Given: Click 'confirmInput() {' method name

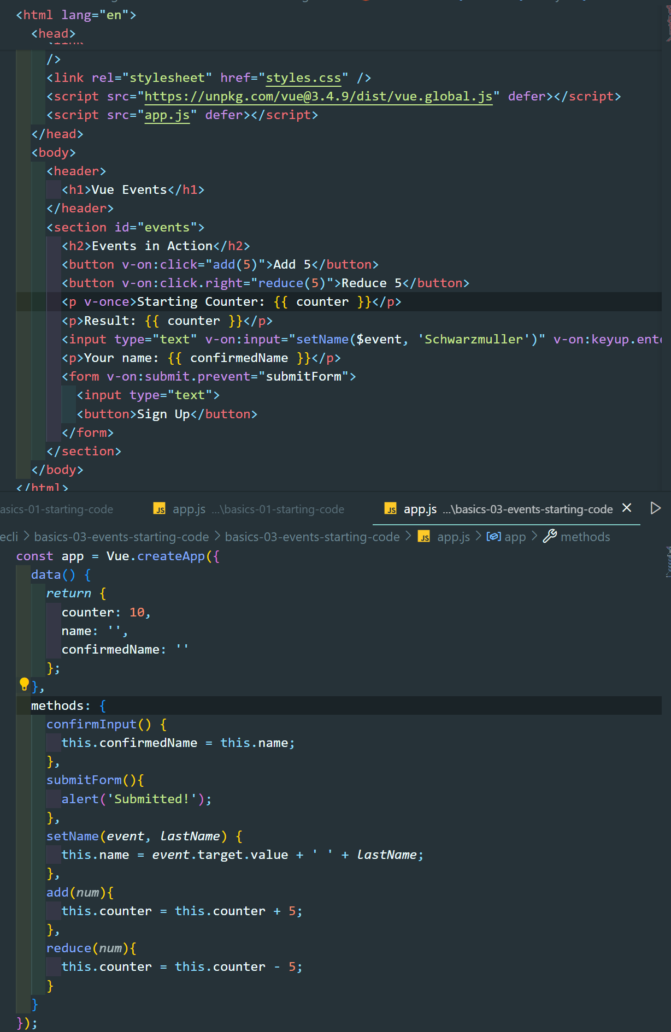Looking at the screenshot, I should point(107,724).
